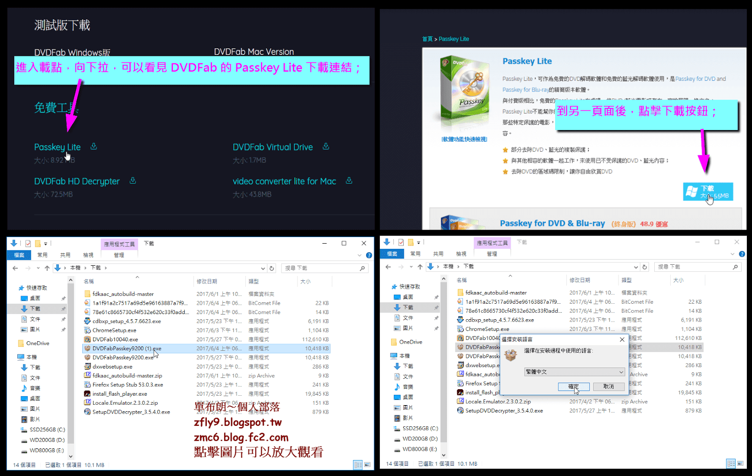Click the New Folder icon in left Explorer's title bar
The width and height of the screenshot is (752, 476).
[x=38, y=244]
